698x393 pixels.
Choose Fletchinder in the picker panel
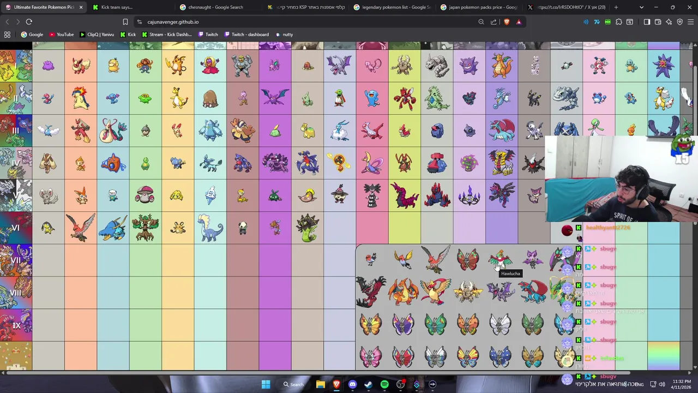[404, 260]
